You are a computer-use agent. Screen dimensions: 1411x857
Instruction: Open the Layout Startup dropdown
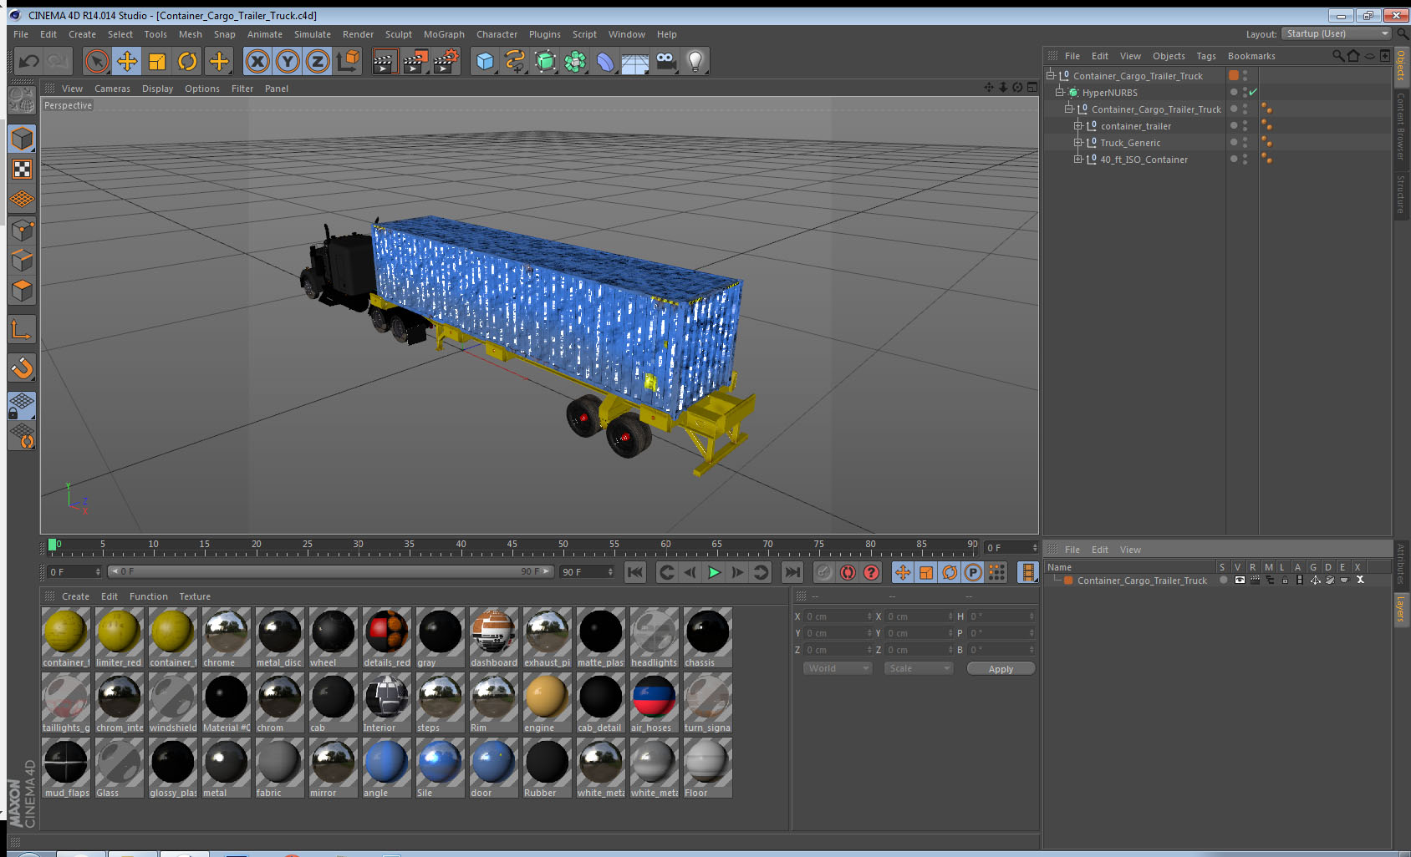click(1337, 33)
